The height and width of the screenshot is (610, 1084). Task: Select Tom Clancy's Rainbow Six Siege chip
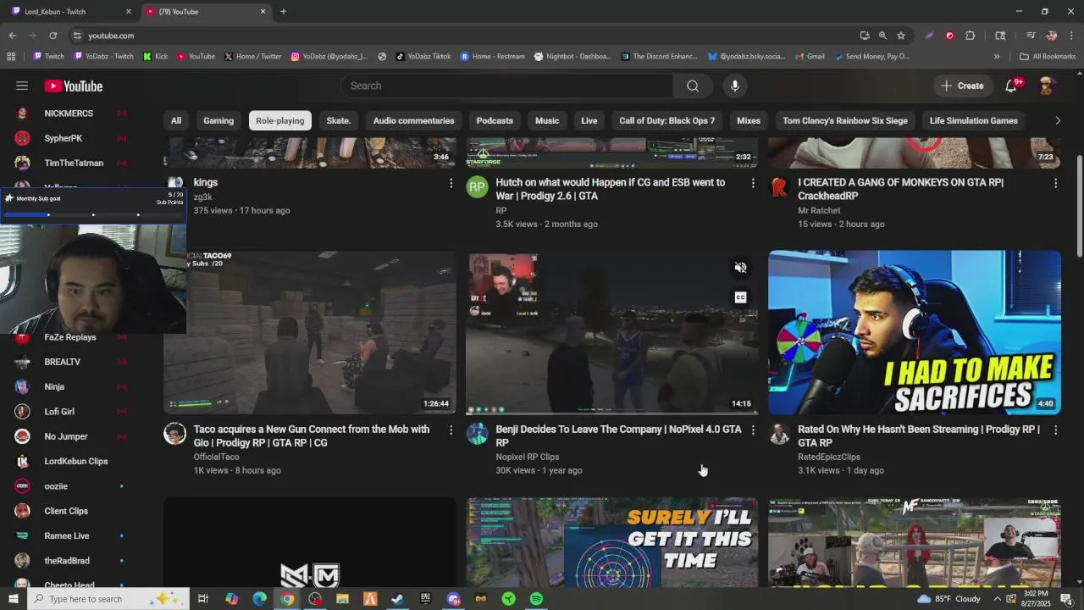click(845, 120)
